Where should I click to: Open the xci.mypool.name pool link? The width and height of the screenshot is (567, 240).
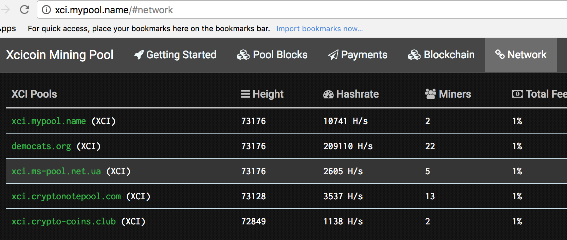point(49,121)
